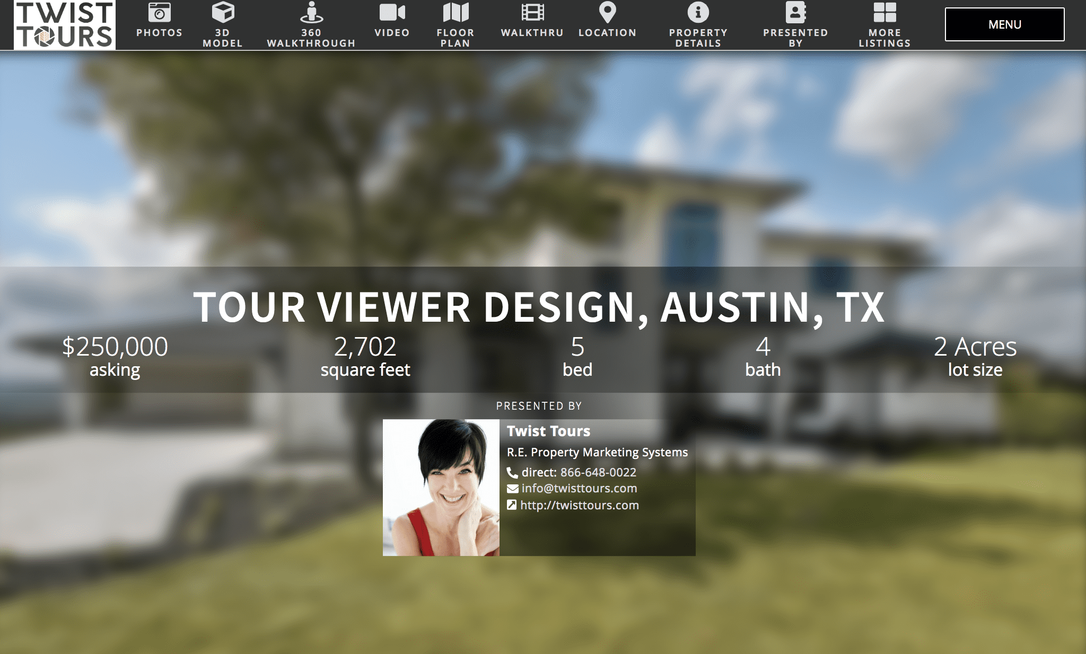Select the PRESENTED BY nav label
The width and height of the screenshot is (1086, 654).
click(x=795, y=38)
